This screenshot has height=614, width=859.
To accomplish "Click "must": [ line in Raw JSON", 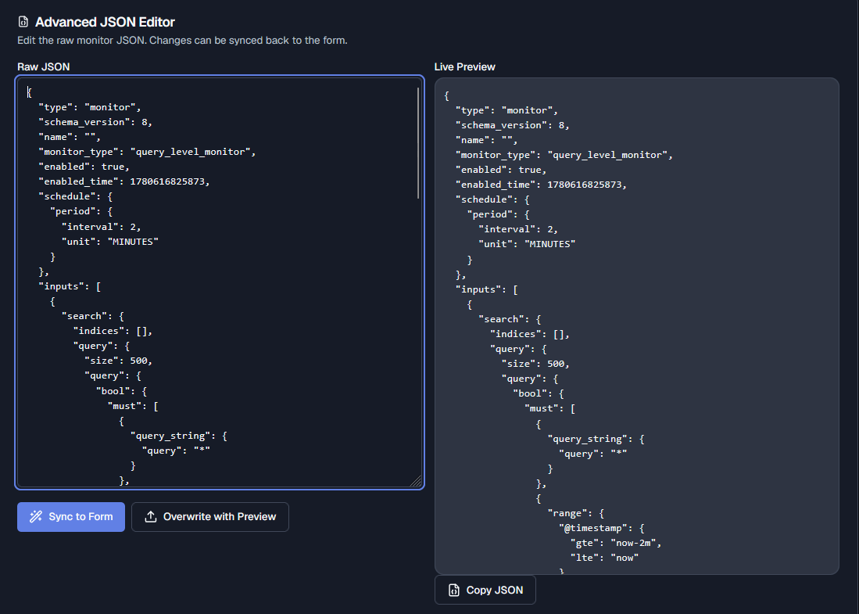I will [x=133, y=406].
